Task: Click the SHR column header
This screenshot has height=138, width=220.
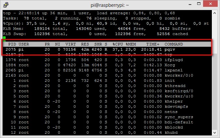Action: pos(98,44)
